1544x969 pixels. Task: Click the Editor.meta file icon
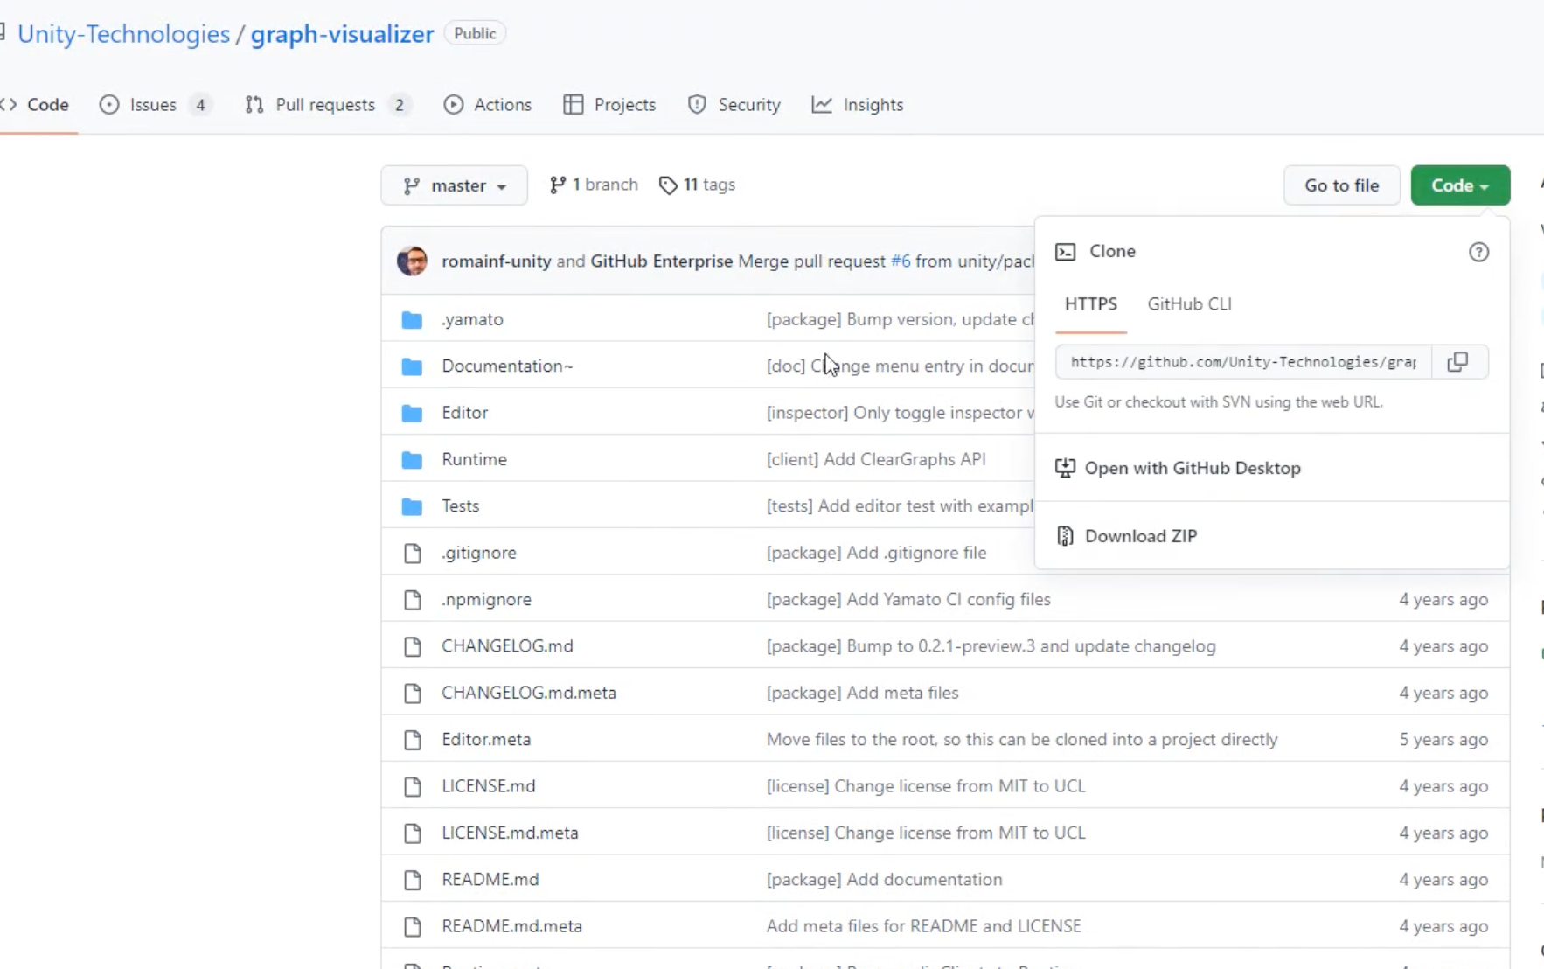point(413,740)
